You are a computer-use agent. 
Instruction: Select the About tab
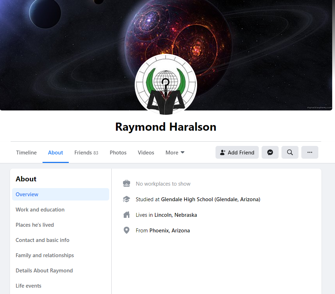point(55,152)
